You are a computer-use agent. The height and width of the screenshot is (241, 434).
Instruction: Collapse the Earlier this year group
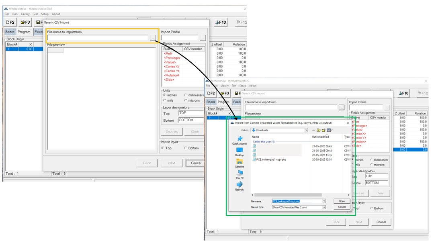pyautogui.click(x=264, y=142)
